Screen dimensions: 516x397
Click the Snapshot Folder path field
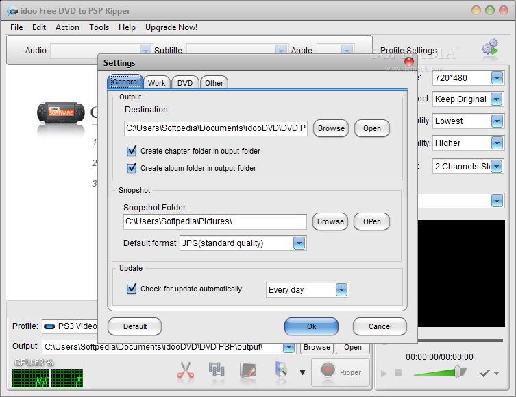point(215,221)
